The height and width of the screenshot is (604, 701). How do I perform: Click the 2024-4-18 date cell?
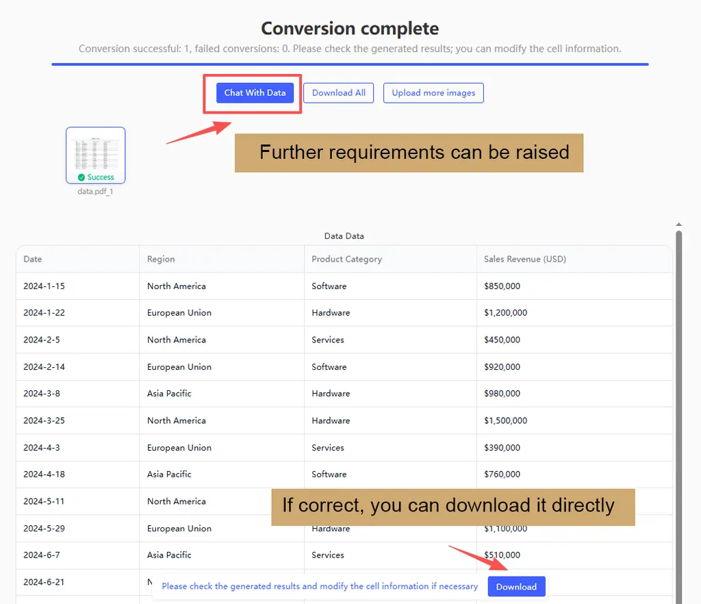(44, 474)
